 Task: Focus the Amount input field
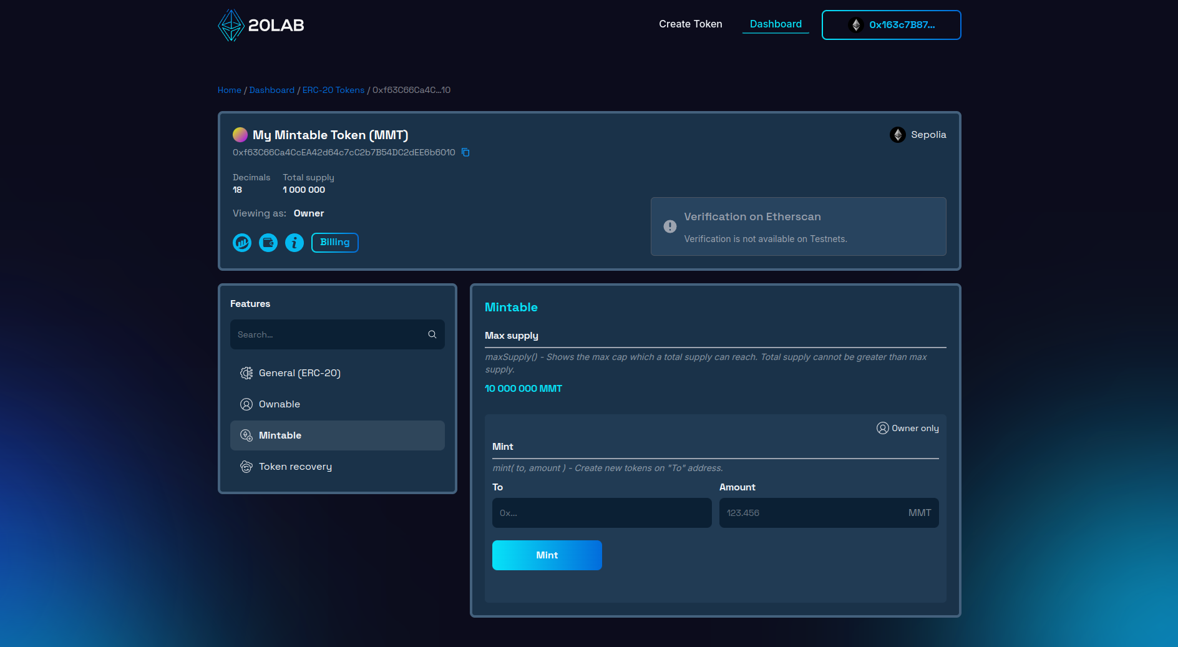[829, 513]
